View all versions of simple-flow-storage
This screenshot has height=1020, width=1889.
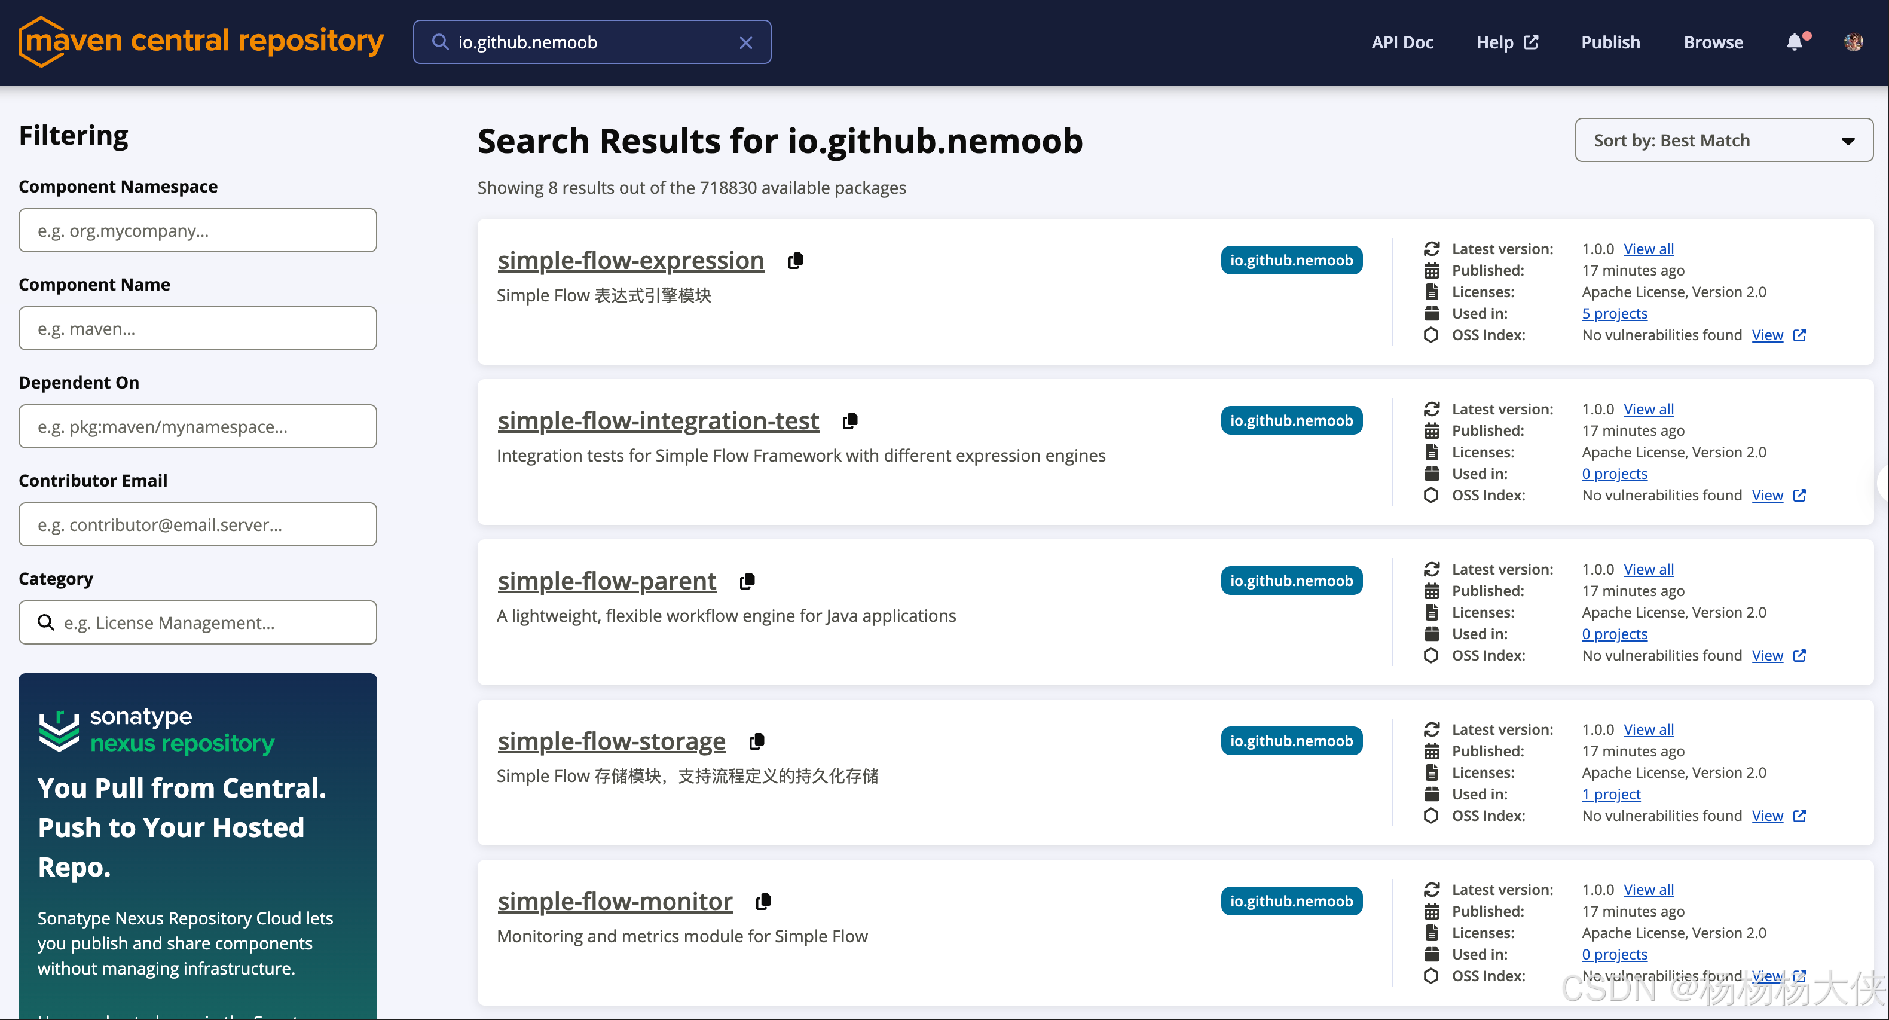pos(1649,729)
